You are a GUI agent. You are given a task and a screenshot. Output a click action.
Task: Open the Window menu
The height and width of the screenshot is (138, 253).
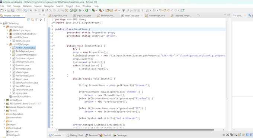[x=87, y=6]
